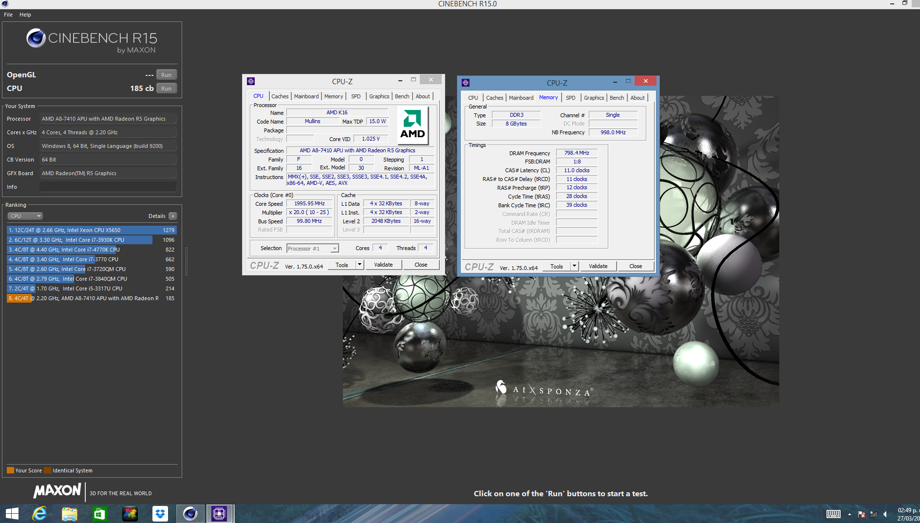Open Windows Store from the taskbar
This screenshot has height=523, width=920.
[x=99, y=514]
